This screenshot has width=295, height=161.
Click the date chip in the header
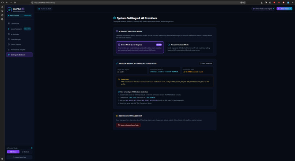tap(45, 9)
